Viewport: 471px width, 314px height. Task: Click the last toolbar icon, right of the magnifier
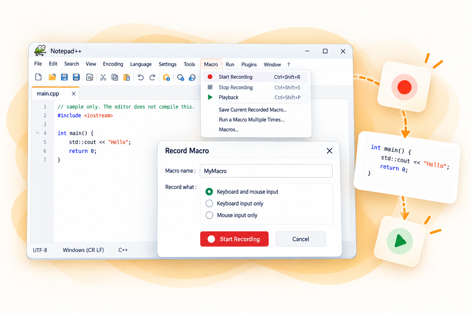192,77
